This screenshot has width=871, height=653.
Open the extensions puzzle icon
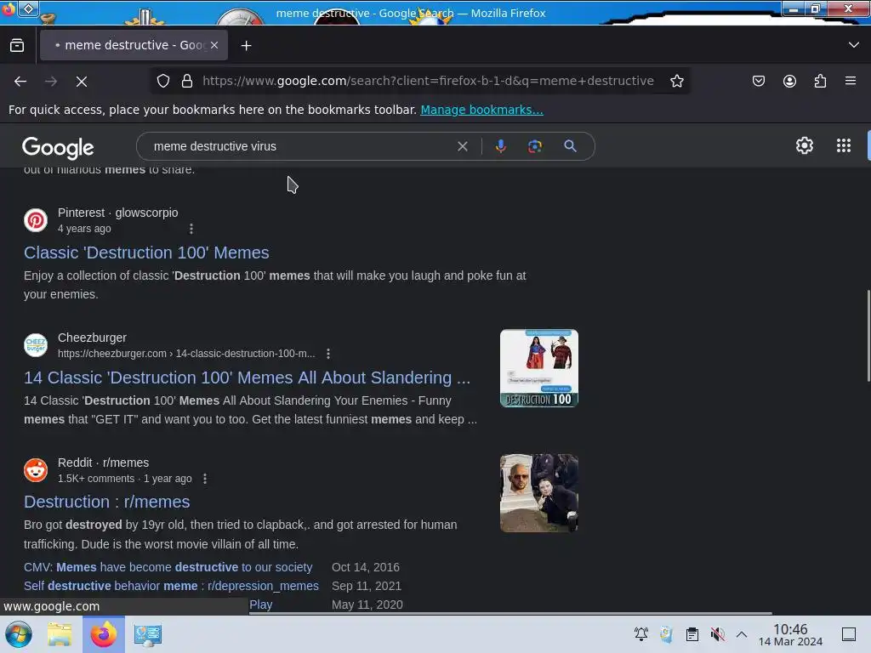(820, 81)
